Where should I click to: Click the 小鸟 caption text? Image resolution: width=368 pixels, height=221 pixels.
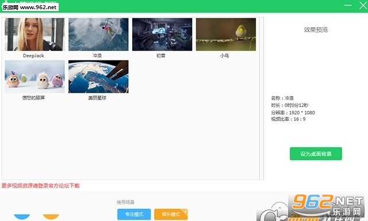[x=225, y=56]
